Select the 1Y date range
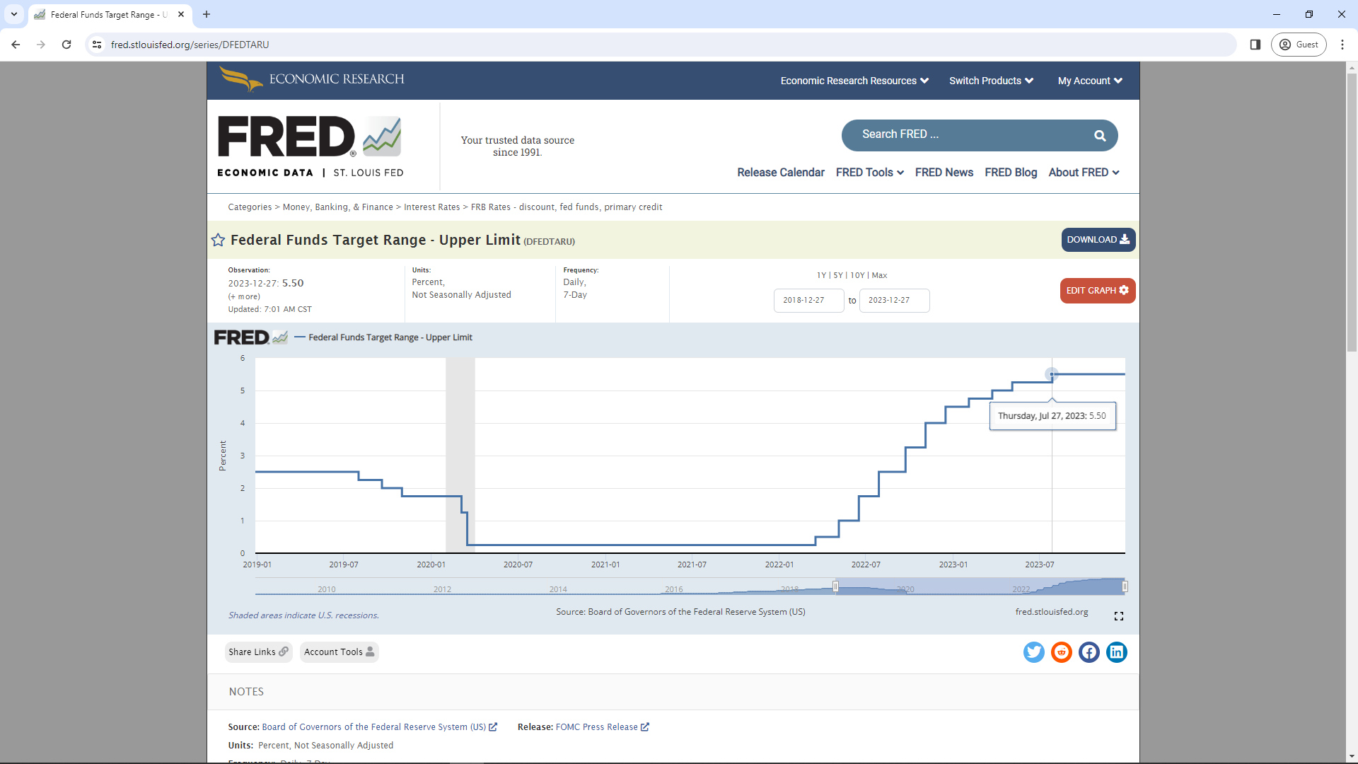This screenshot has width=1358, height=764. pos(821,275)
